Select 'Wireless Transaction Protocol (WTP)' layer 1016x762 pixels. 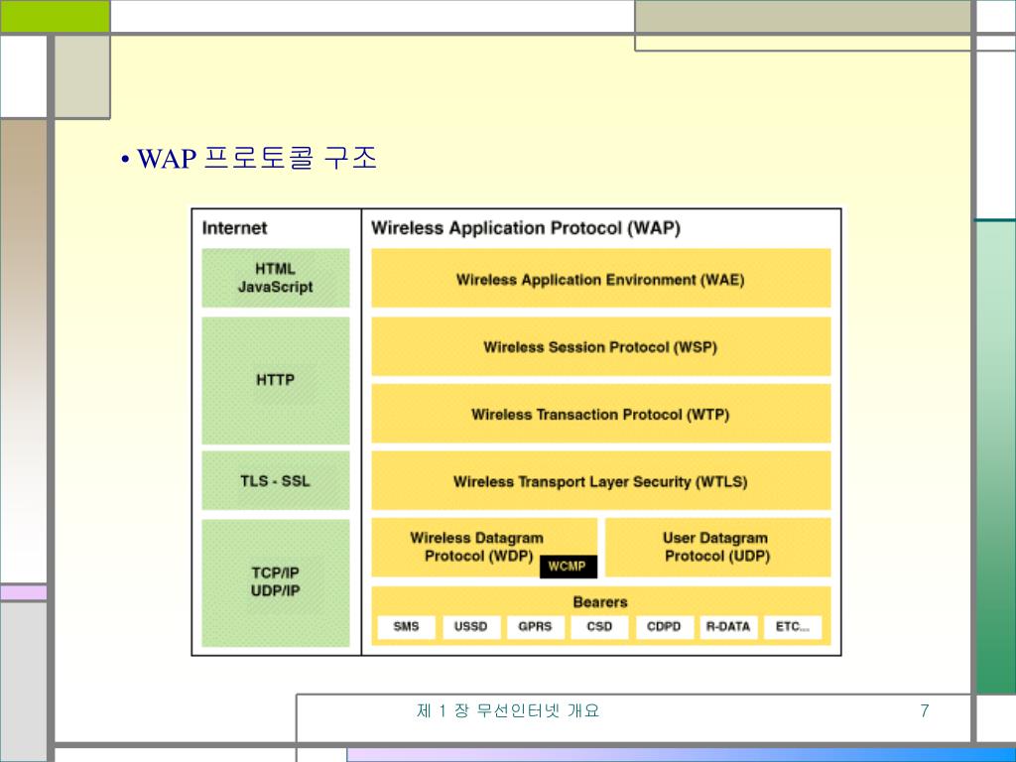coord(600,414)
